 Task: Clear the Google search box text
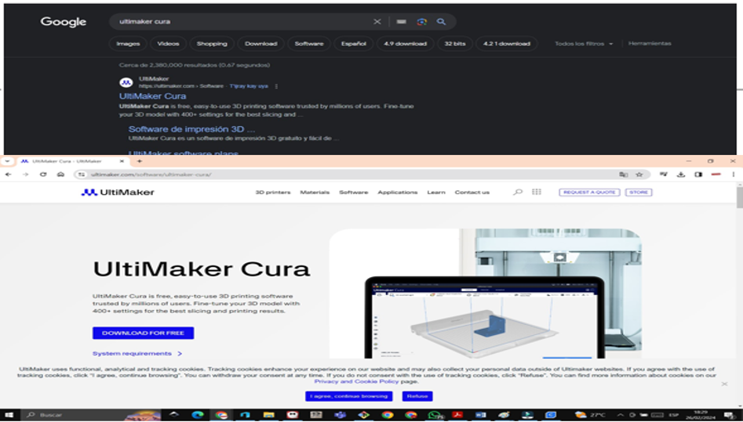(x=377, y=22)
